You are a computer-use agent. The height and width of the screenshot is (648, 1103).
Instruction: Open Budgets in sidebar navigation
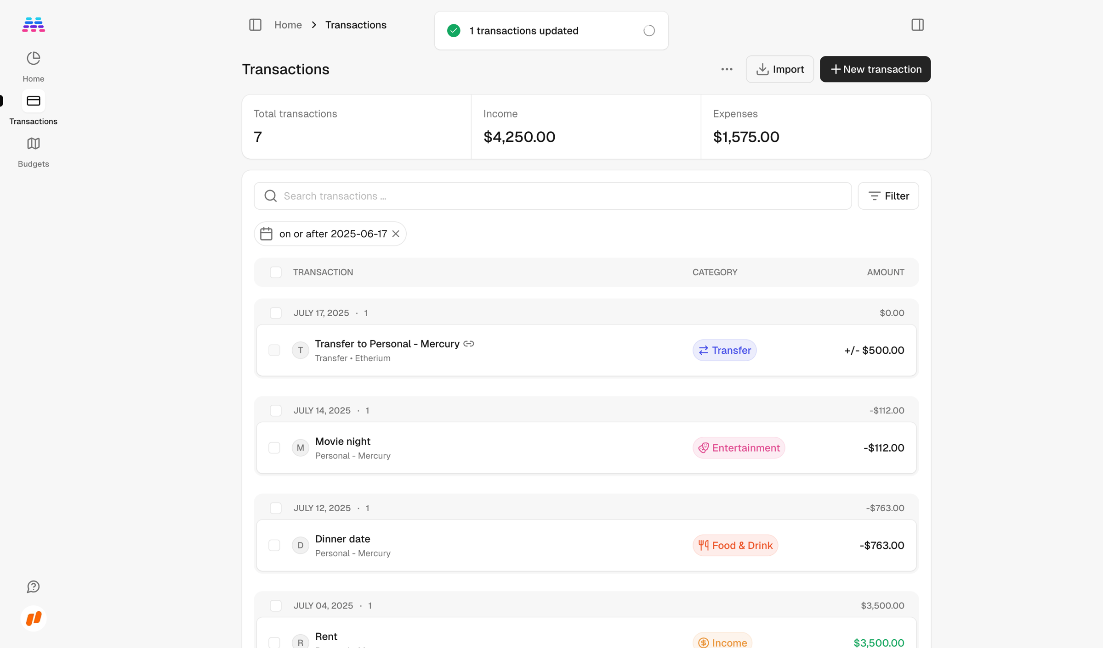[34, 152]
